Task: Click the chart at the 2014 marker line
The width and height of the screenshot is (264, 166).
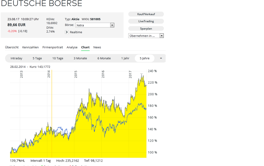Action: coord(52,113)
